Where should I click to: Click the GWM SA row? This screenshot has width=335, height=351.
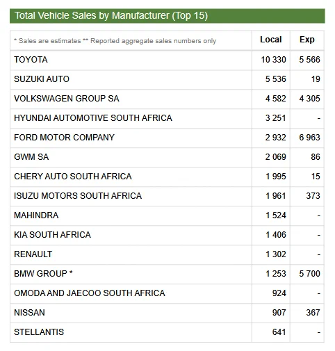(x=167, y=157)
